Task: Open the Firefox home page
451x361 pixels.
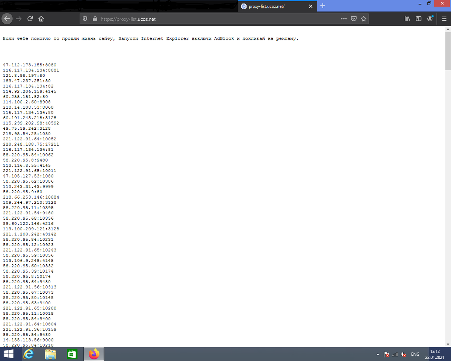Action: coord(41,19)
